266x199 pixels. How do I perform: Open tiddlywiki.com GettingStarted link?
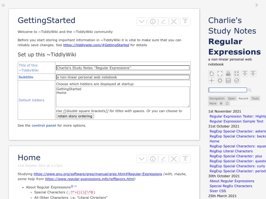(x=96, y=45)
